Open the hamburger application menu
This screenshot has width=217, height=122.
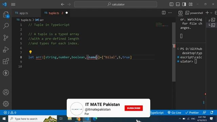13,4
